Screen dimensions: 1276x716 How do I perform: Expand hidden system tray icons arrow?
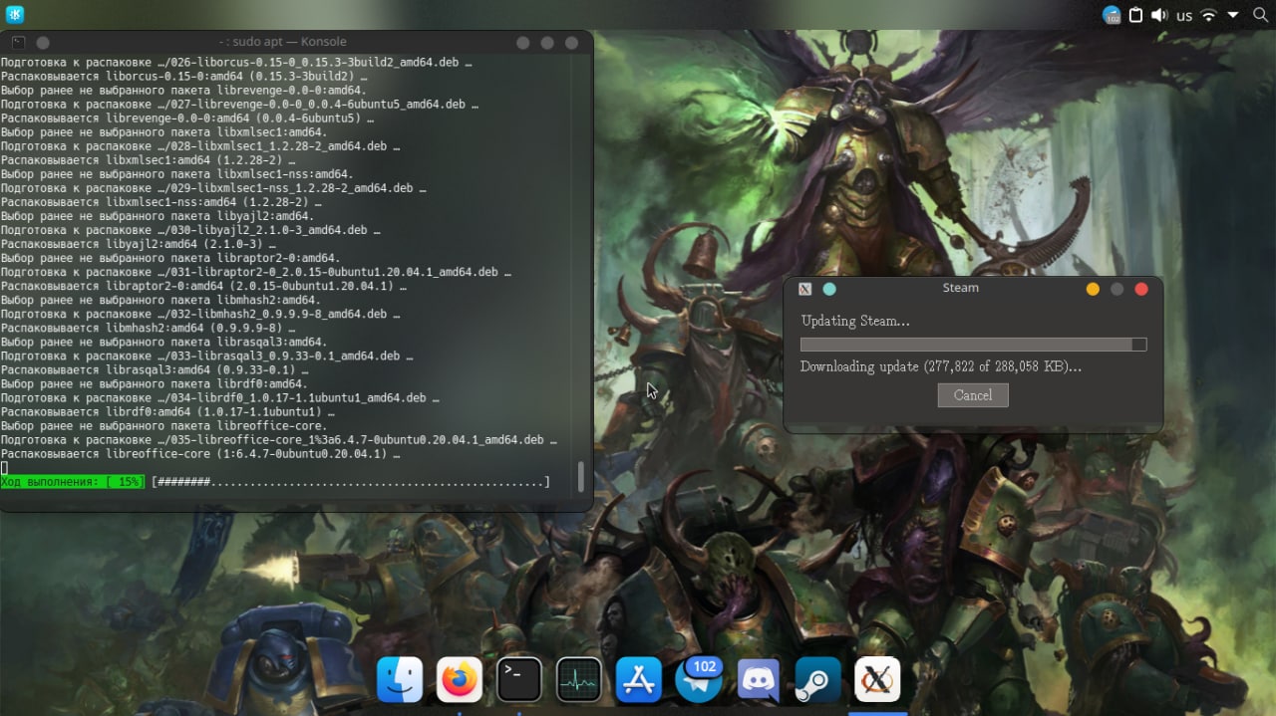click(1233, 15)
